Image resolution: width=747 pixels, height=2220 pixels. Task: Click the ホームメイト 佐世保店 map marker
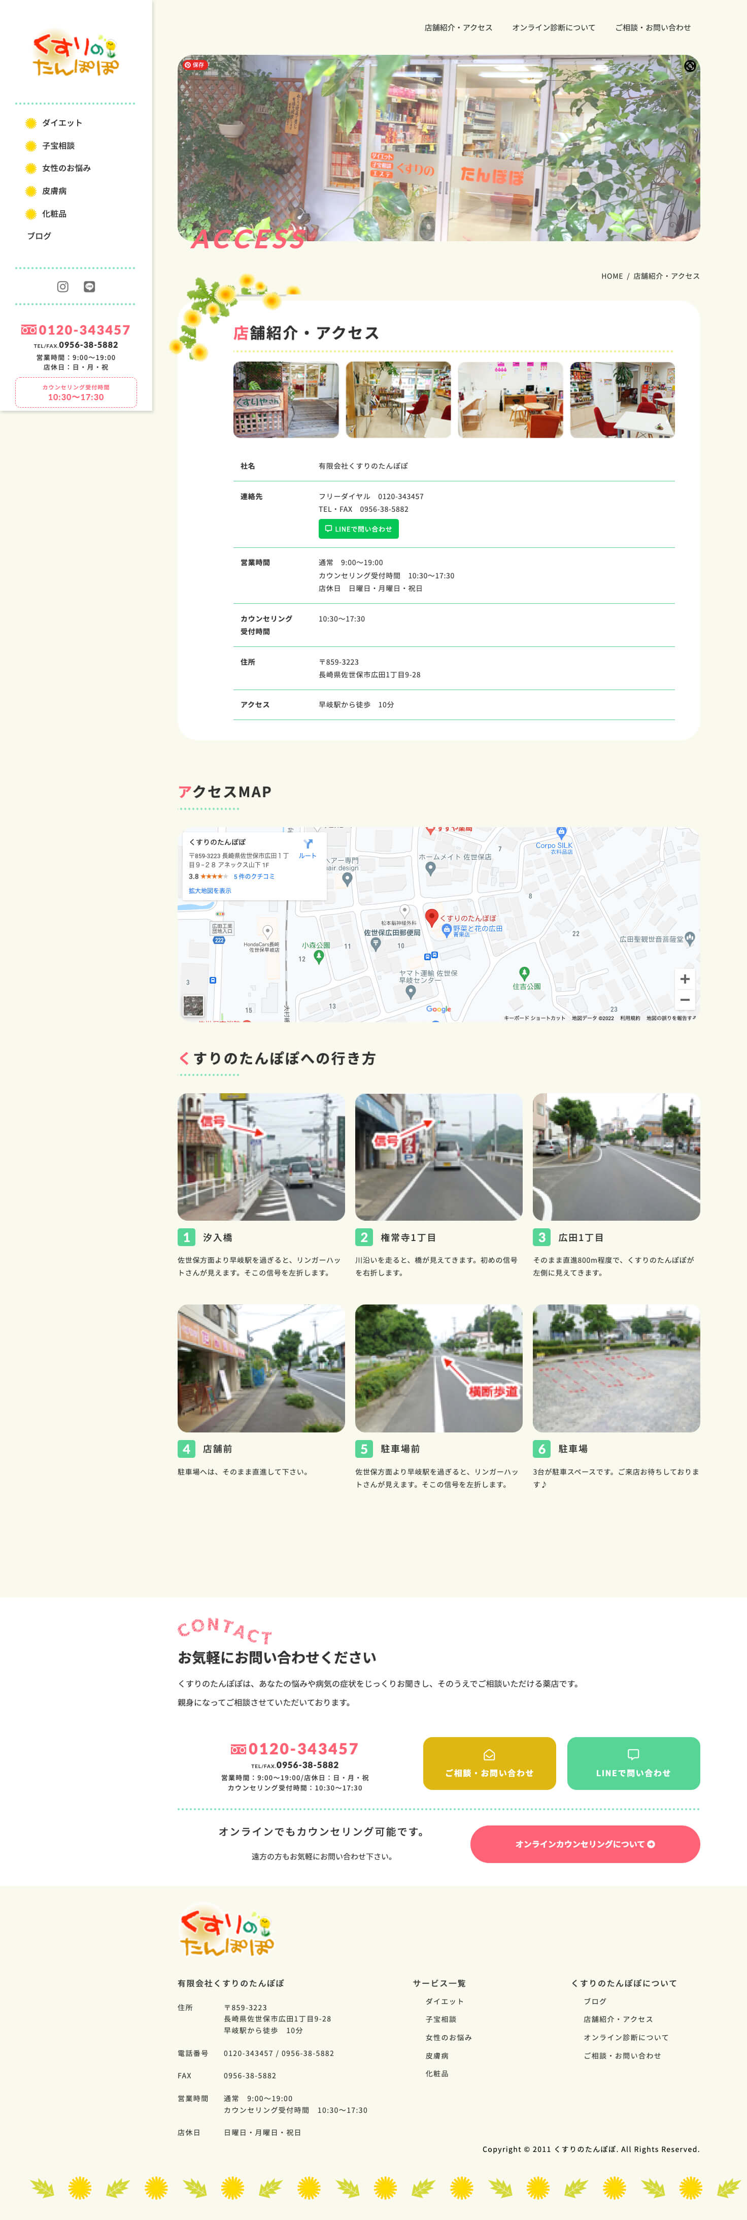(x=431, y=869)
